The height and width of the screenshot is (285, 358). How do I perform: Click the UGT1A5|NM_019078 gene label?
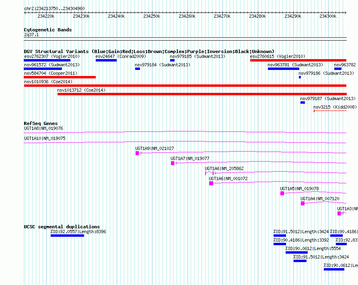pos(300,189)
